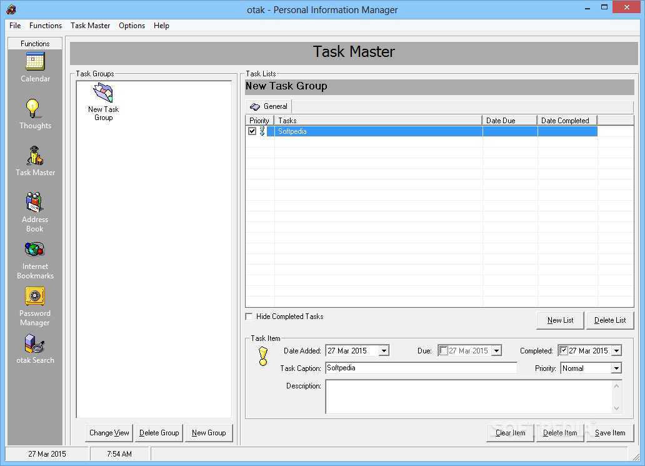Click the Change View button
645x466 pixels.
coord(109,433)
